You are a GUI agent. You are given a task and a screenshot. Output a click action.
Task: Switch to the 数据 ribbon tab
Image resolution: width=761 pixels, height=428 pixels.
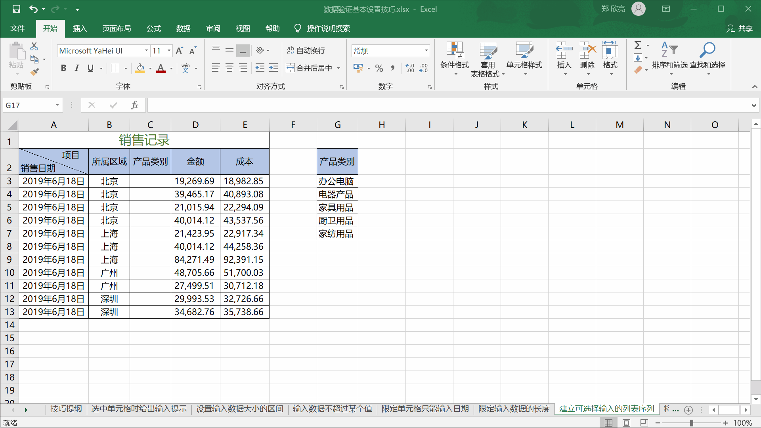(183, 28)
